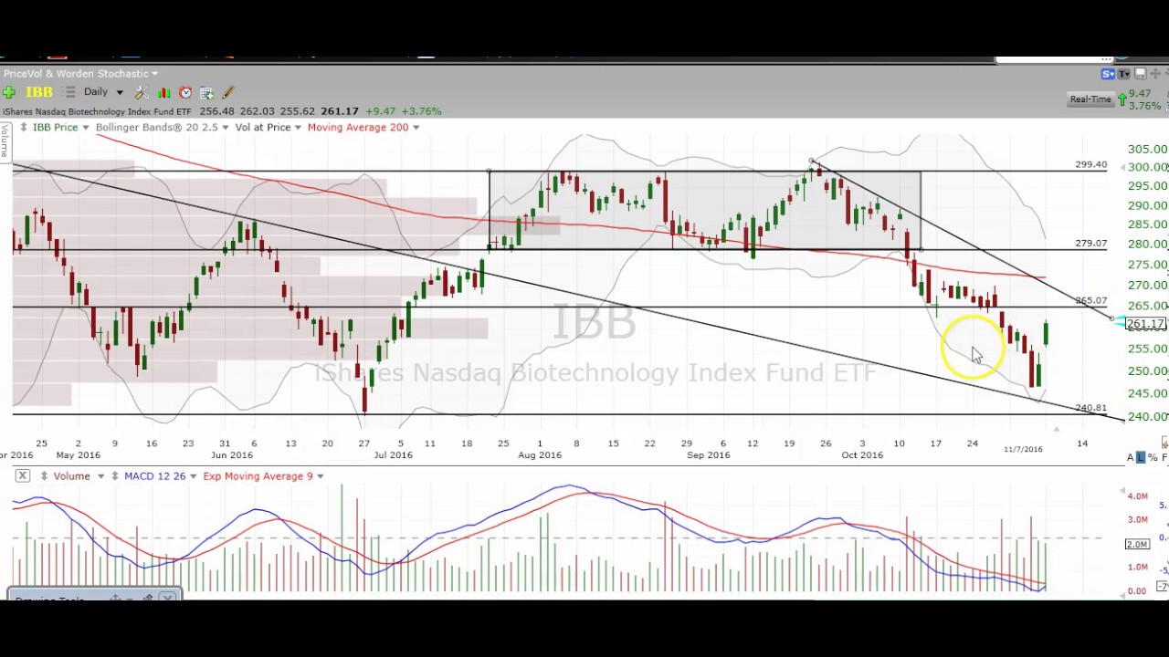Click reorder arrows beside MACD 12 26

(115, 475)
